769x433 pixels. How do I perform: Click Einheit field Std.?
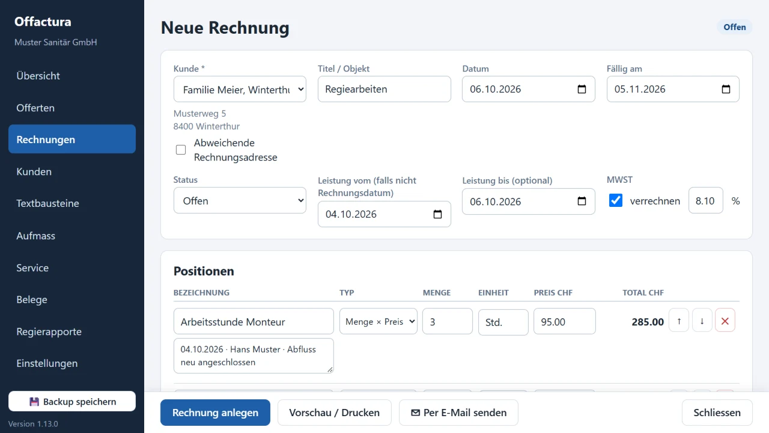[503, 322]
